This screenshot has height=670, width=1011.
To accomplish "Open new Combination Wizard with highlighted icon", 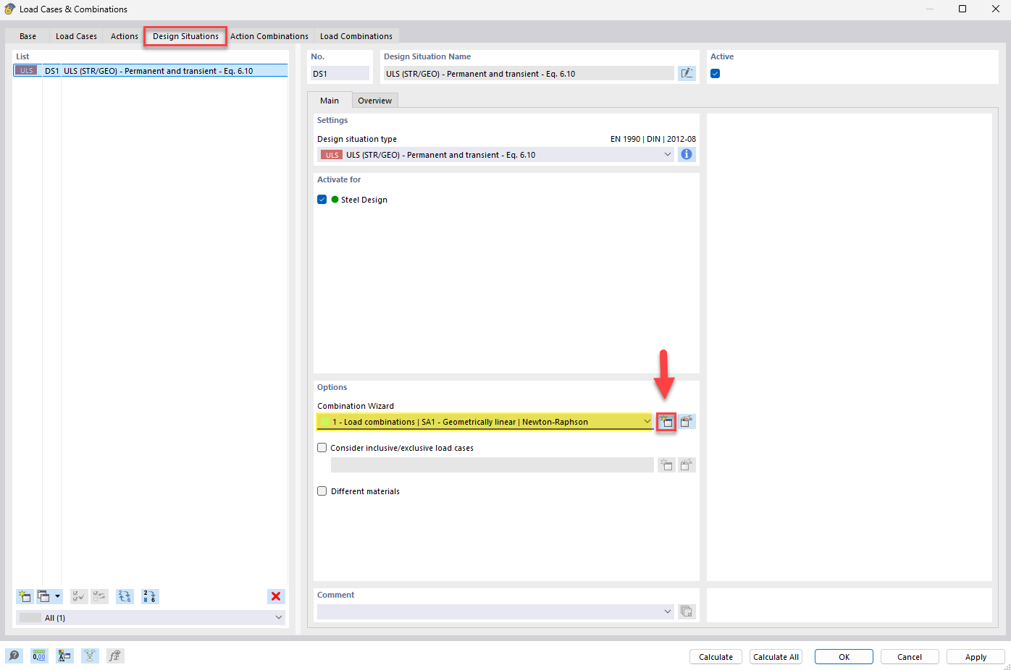I will (x=666, y=421).
